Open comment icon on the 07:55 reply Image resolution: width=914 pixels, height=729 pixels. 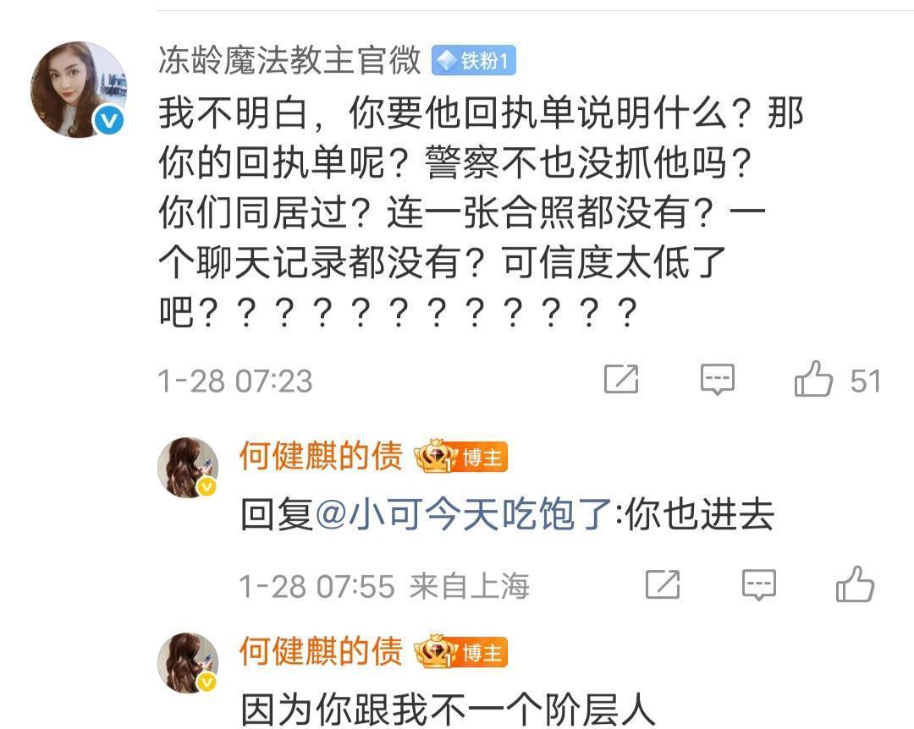click(758, 584)
